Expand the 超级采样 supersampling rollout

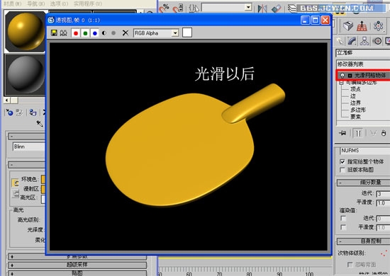click(77, 265)
